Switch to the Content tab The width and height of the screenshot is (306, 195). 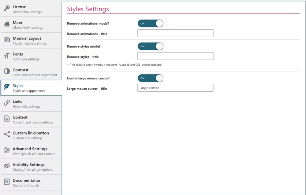tap(31, 119)
